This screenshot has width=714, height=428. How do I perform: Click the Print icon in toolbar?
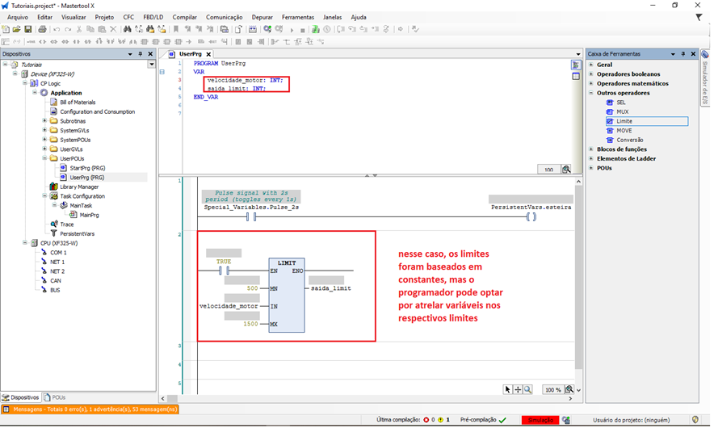click(42, 29)
